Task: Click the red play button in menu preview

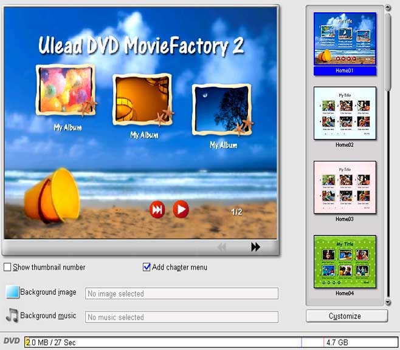Action: tap(181, 209)
